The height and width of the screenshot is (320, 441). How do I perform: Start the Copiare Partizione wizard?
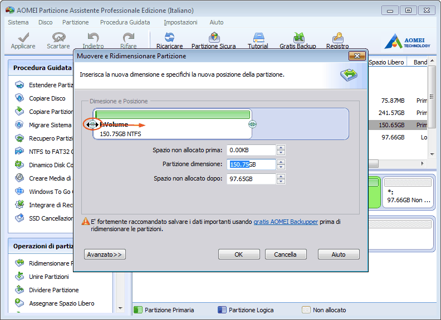pyautogui.click(x=19, y=112)
